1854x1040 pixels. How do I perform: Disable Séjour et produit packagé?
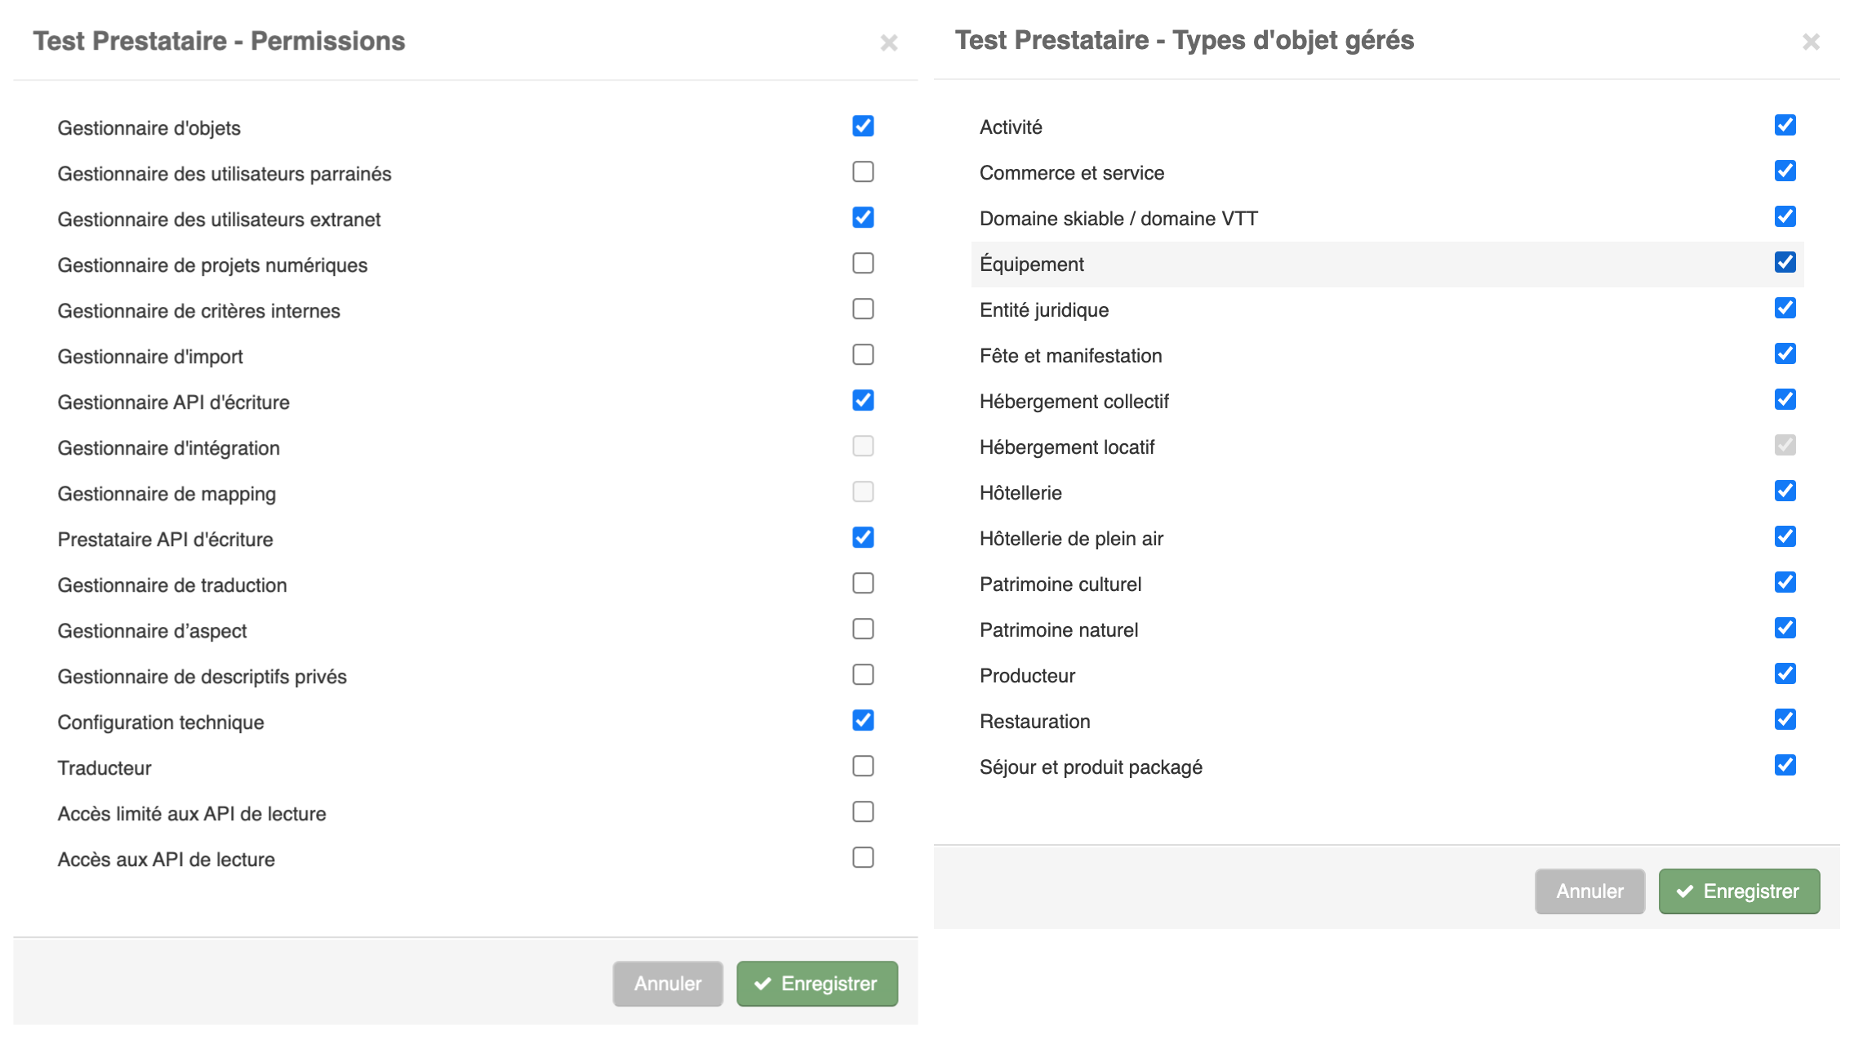coord(1785,765)
